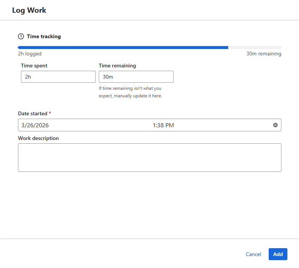
Task: Click the 'Work description' label
Action: pyautogui.click(x=38, y=138)
